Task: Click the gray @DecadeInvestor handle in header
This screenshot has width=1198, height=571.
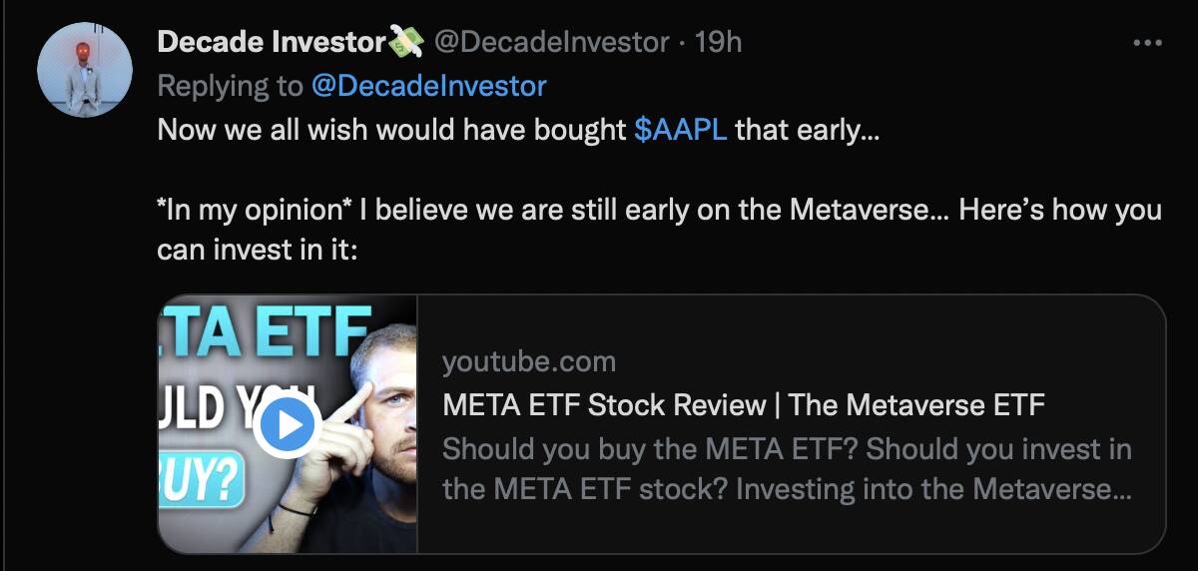Action: point(551,42)
